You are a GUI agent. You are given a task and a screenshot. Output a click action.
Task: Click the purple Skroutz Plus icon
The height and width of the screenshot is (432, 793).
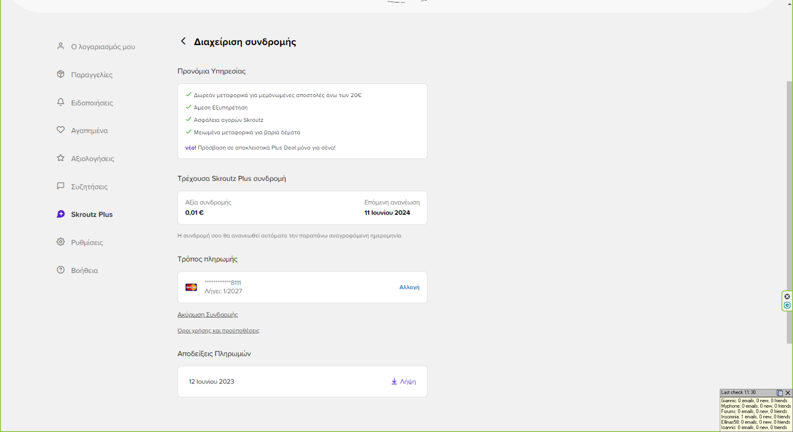click(x=60, y=214)
